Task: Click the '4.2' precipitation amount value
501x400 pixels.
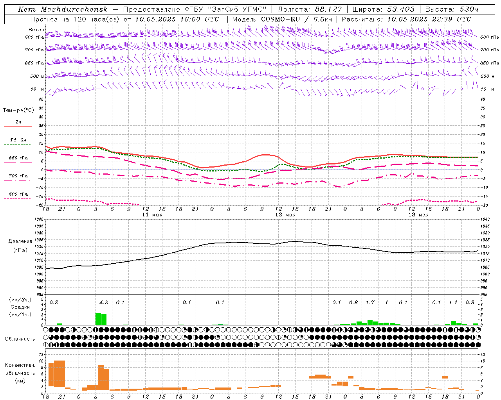Action: point(104,303)
